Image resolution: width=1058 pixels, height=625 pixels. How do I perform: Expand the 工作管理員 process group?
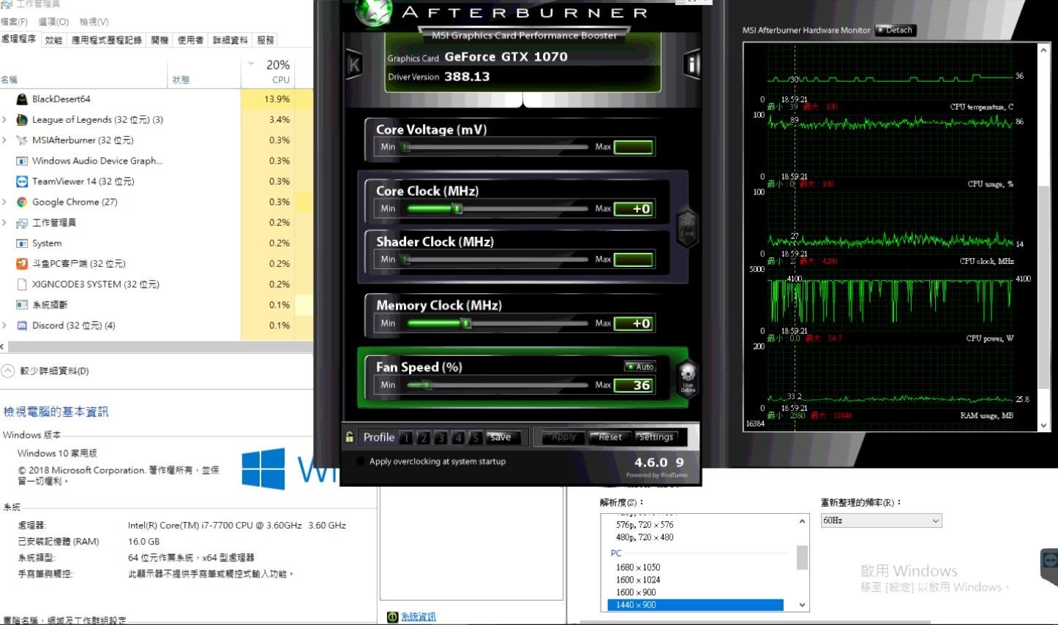coord(4,223)
